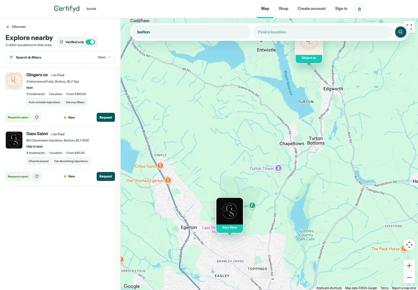Open Create account page
This screenshot has width=418, height=290.
[311, 9]
